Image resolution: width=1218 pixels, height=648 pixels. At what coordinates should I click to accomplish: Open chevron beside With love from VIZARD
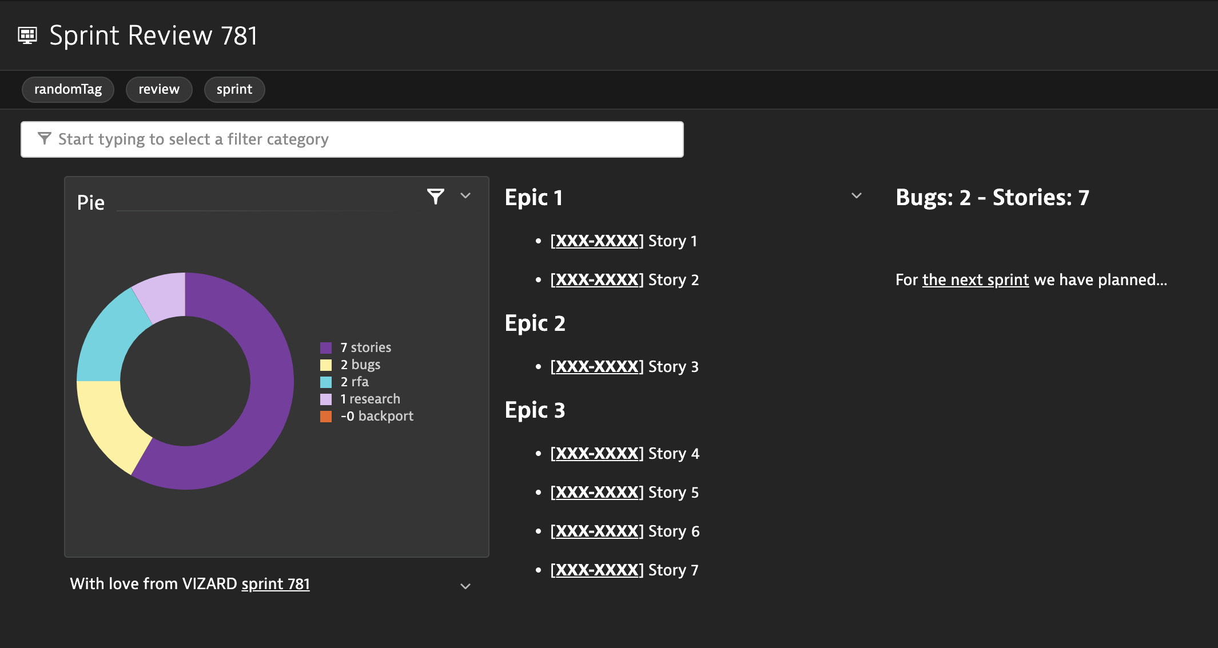tap(465, 586)
